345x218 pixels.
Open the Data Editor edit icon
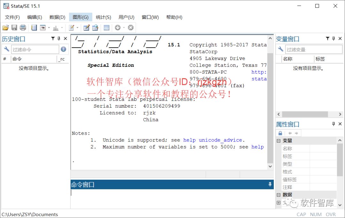coord(87,28)
